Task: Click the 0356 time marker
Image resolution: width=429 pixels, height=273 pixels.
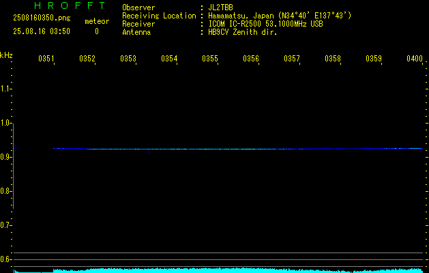Action: (x=251, y=59)
